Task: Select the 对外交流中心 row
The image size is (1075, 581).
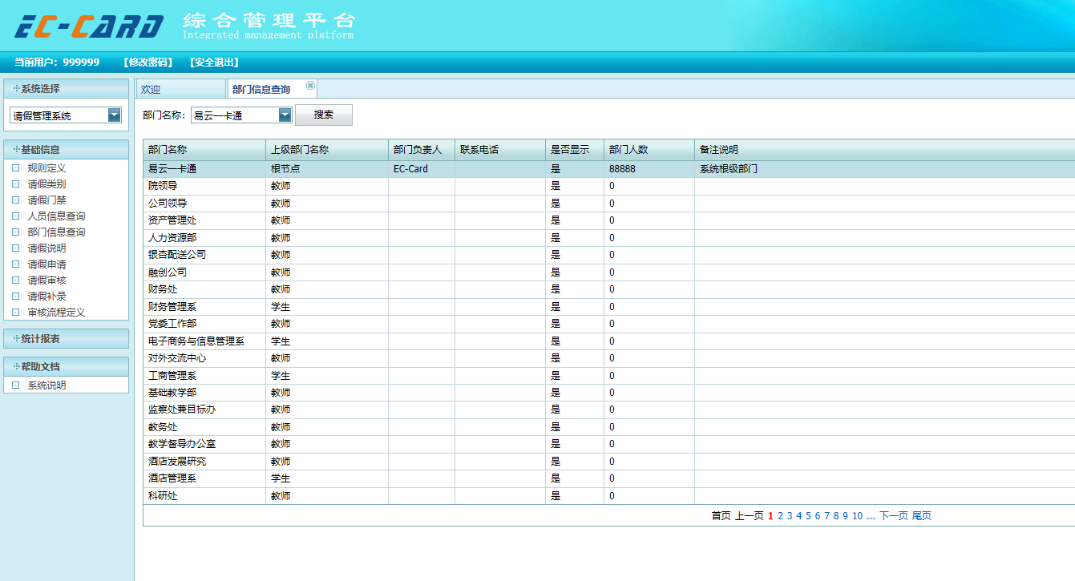Action: point(609,358)
